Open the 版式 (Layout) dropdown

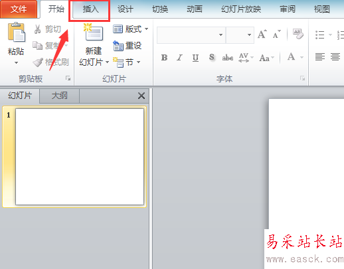pos(130,29)
